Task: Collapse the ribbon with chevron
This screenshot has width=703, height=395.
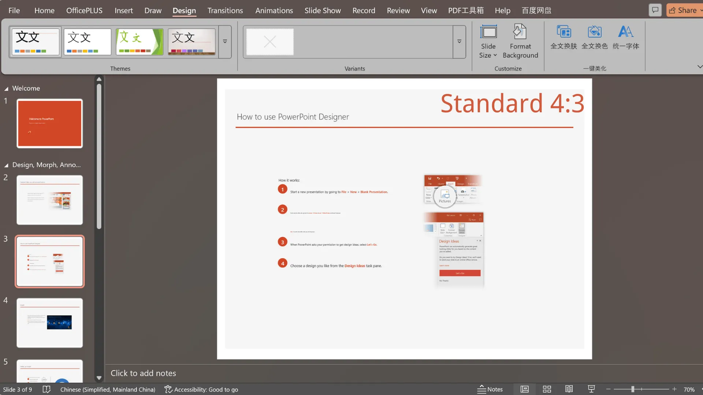Action: (x=699, y=67)
